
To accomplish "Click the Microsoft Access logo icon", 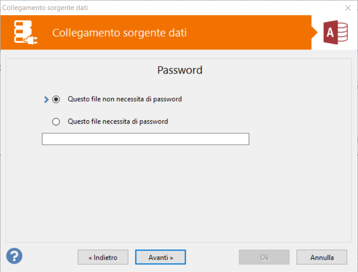I will [x=335, y=33].
